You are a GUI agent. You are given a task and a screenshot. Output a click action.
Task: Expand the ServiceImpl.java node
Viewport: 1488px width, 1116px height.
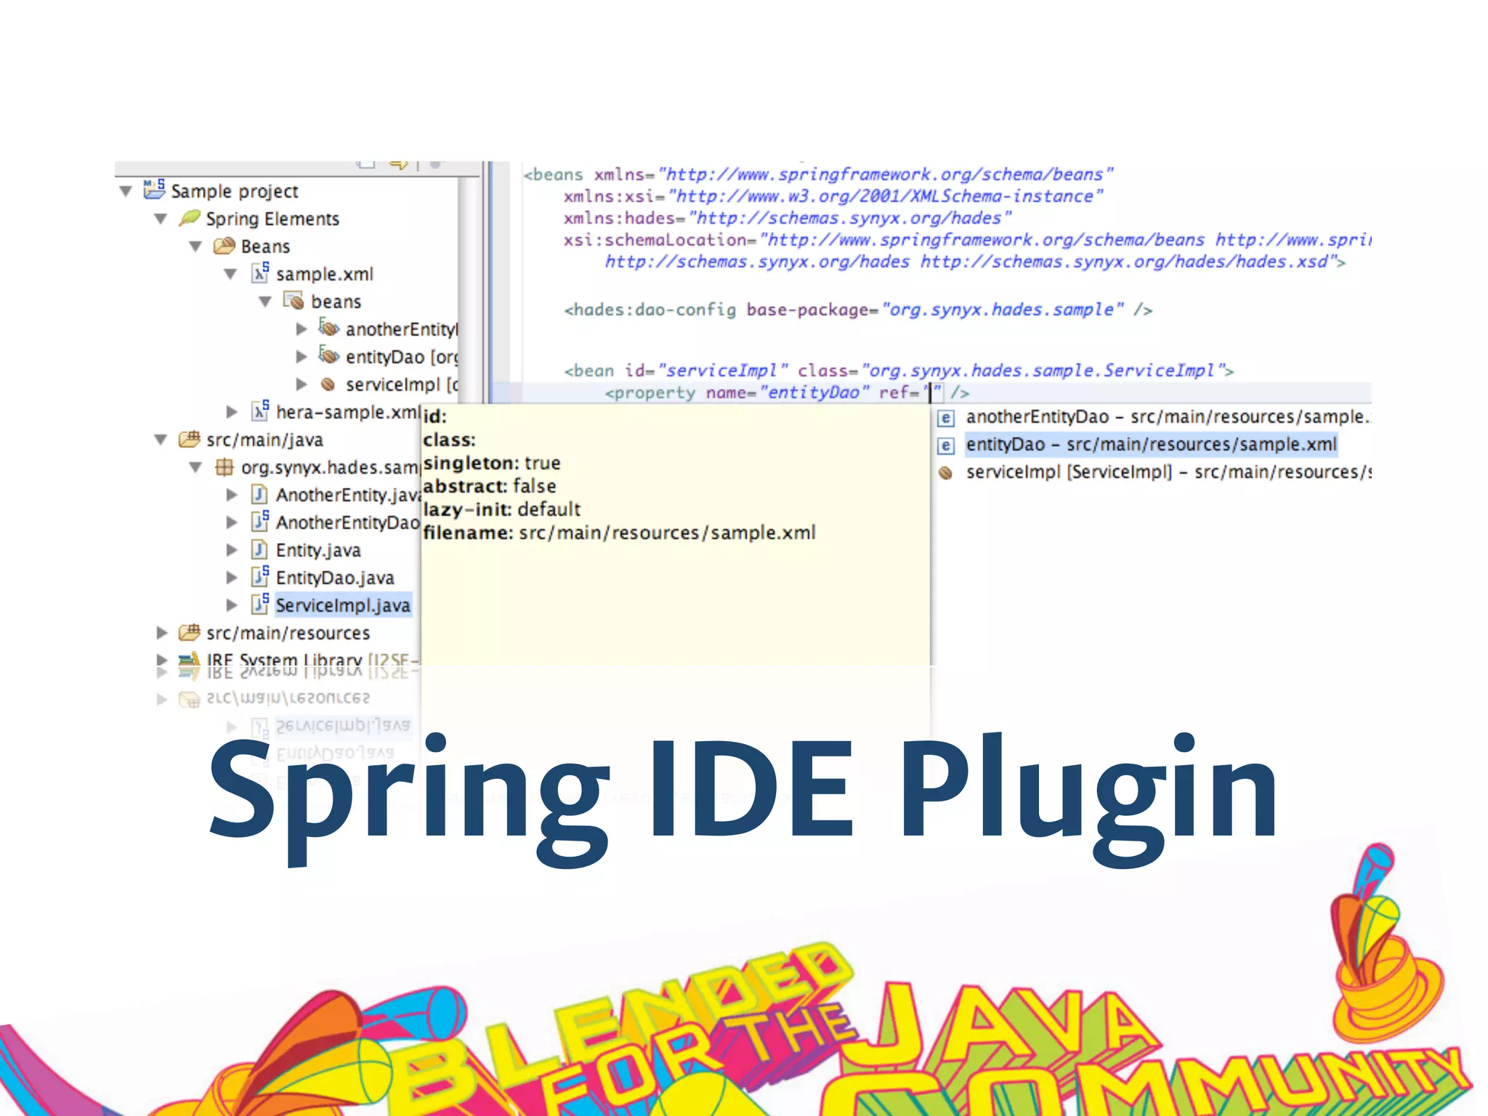(x=232, y=605)
